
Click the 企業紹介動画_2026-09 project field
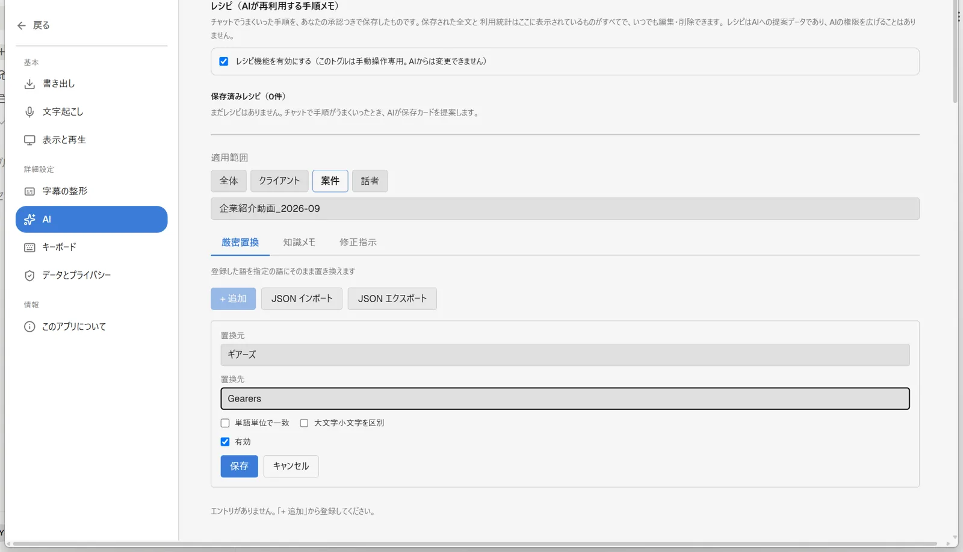(565, 209)
